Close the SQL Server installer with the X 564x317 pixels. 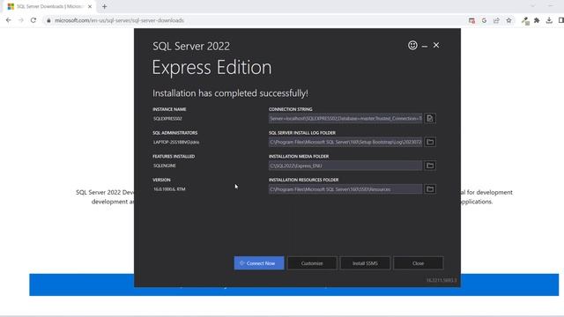[436, 45]
